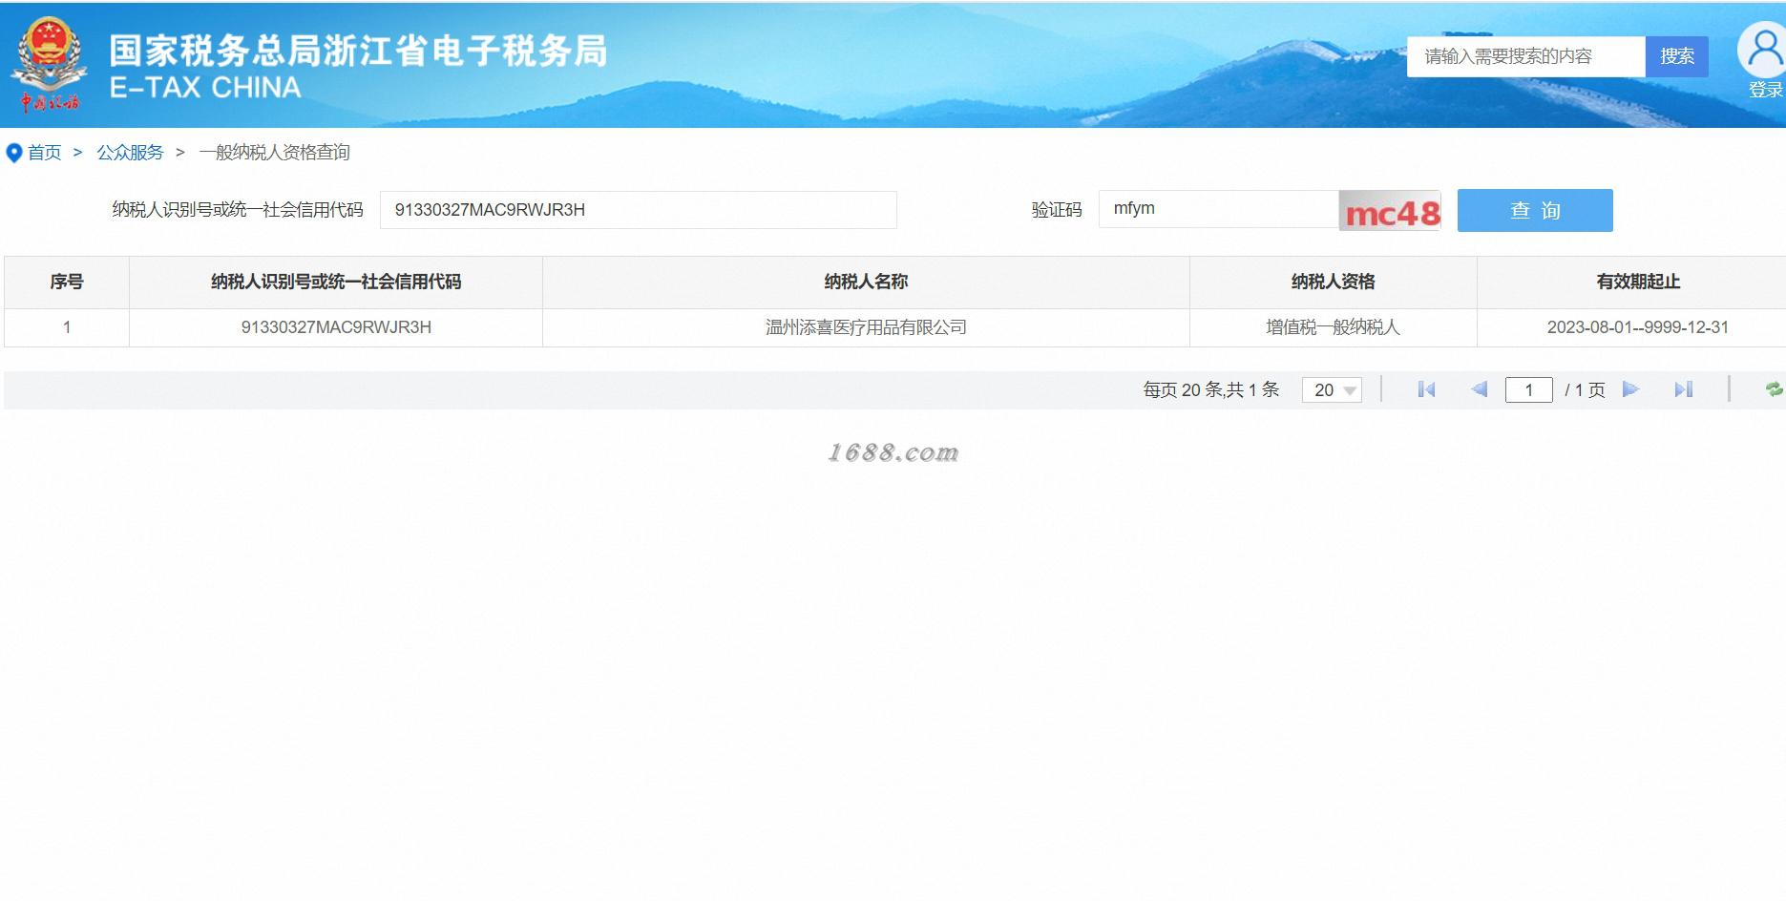Screen dimensions: 1786x901
Task: Click the 每页 20 条,共 1 条 status text
Action: [x=1211, y=389]
